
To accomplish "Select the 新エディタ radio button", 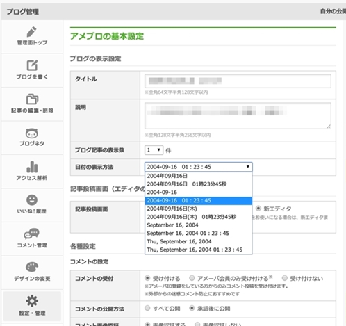I will (x=258, y=209).
